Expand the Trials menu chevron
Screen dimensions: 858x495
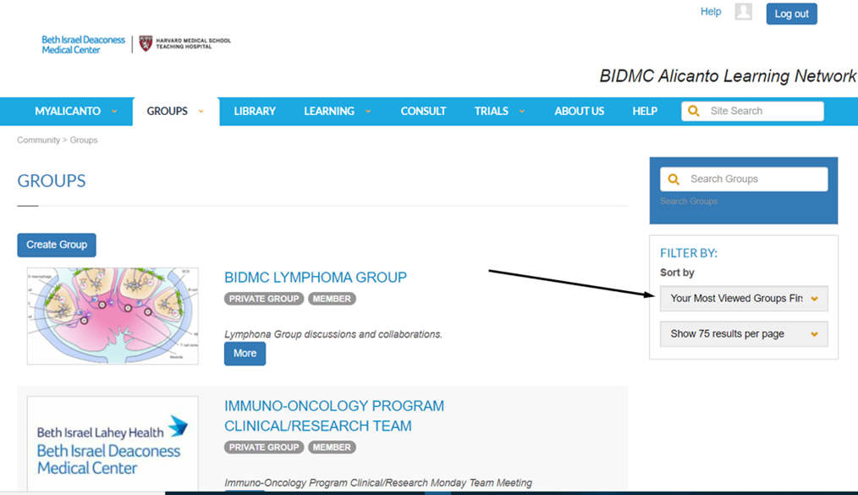tap(522, 112)
